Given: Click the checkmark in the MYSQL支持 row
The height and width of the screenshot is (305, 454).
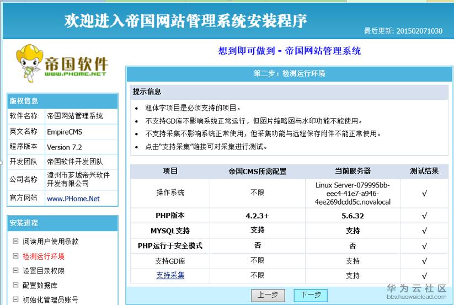Looking at the screenshot, I should tap(424, 231).
